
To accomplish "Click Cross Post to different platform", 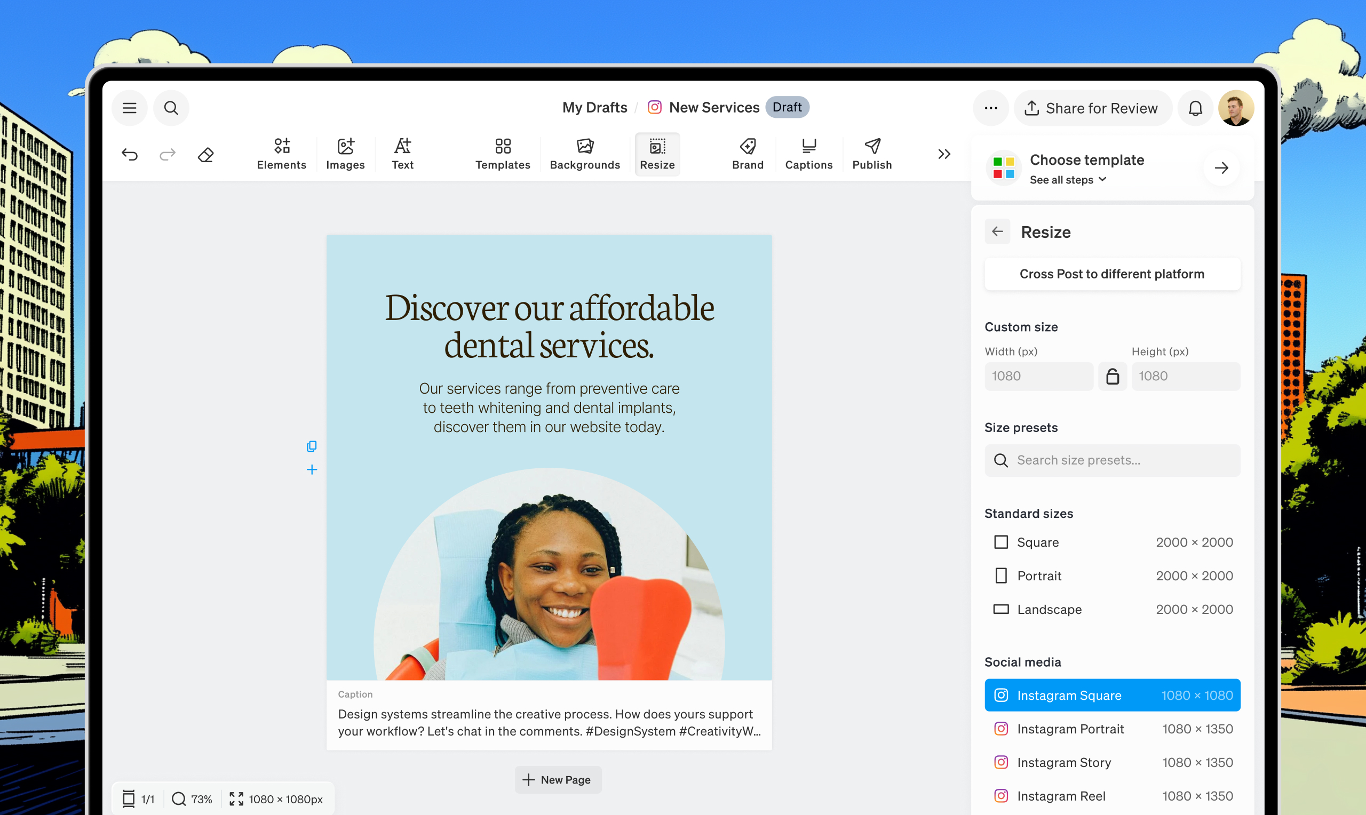I will point(1112,274).
